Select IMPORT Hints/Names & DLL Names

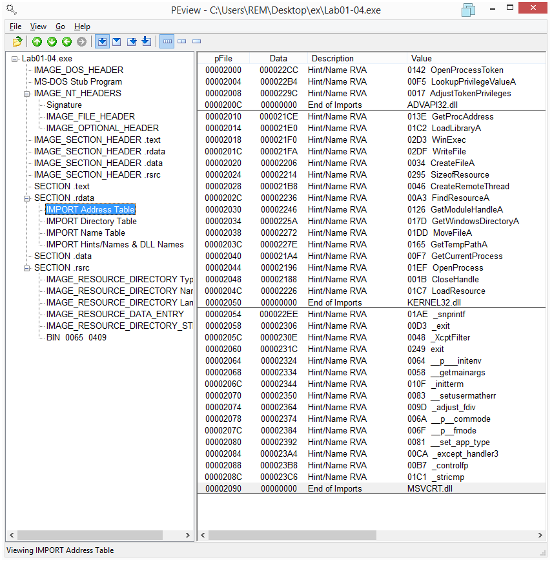tap(115, 244)
